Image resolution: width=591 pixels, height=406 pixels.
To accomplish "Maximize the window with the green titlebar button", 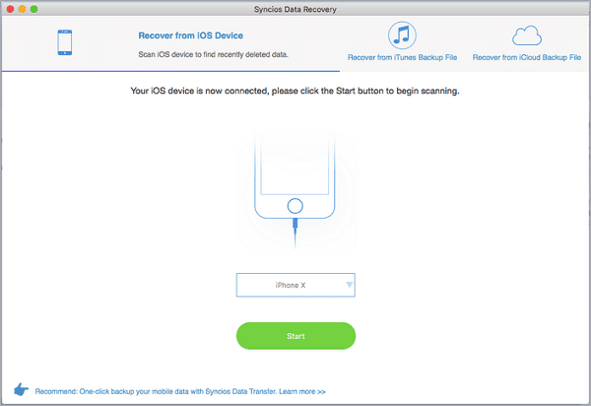I will pos(33,9).
